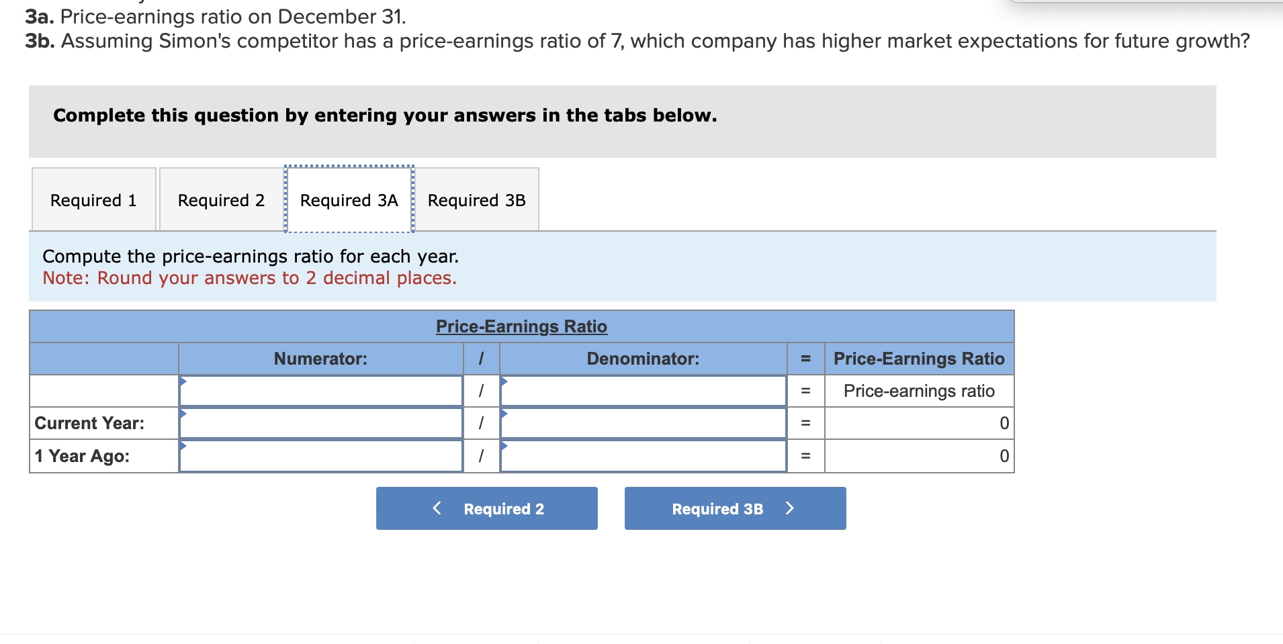Open the first-row Denominator answer picker triangle
Screen dimensions: 1283x644
[x=505, y=380]
